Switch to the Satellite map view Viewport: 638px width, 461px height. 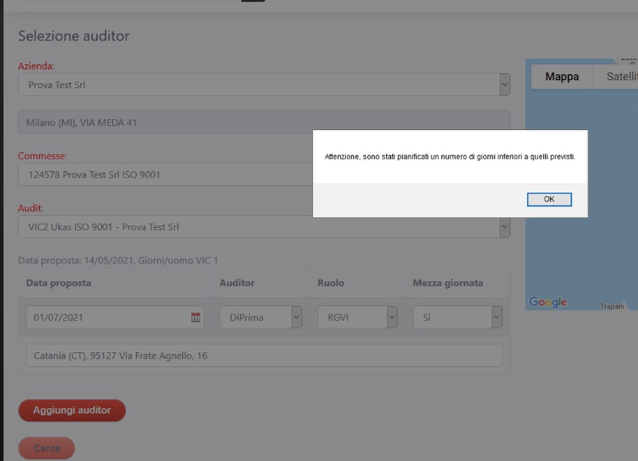[x=620, y=77]
